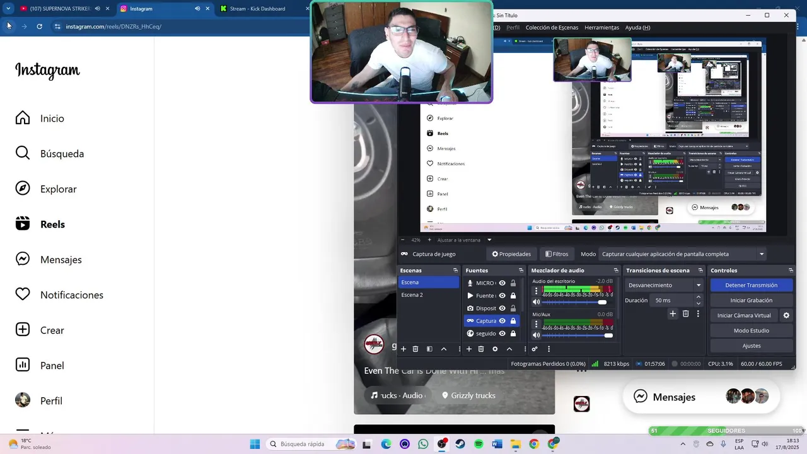
Task: Undock Transiciones de escena panel icon
Action: coord(700,271)
